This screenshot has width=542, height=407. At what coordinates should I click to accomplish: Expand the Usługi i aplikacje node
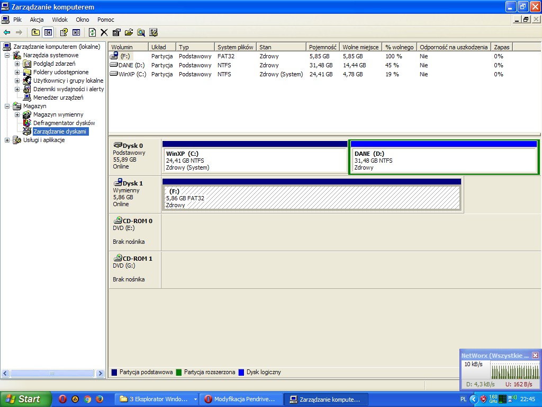pyautogui.click(x=7, y=140)
